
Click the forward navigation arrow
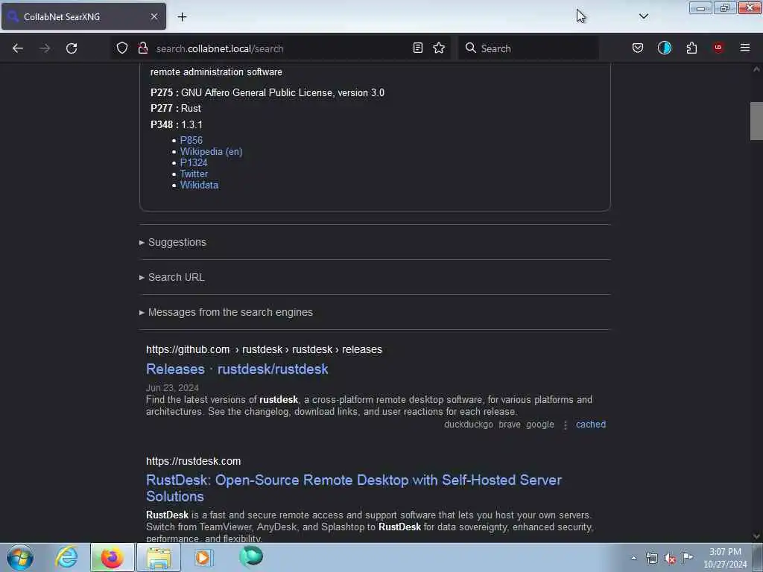[45, 48]
